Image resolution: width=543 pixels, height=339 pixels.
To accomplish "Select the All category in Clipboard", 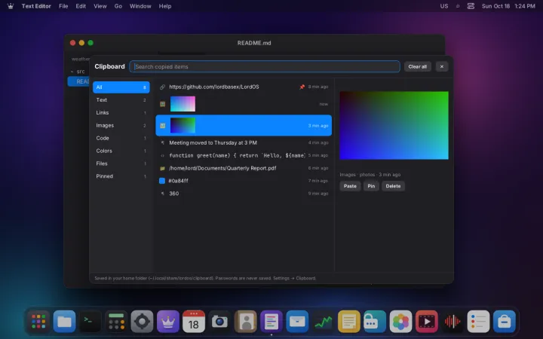I will pos(121,87).
